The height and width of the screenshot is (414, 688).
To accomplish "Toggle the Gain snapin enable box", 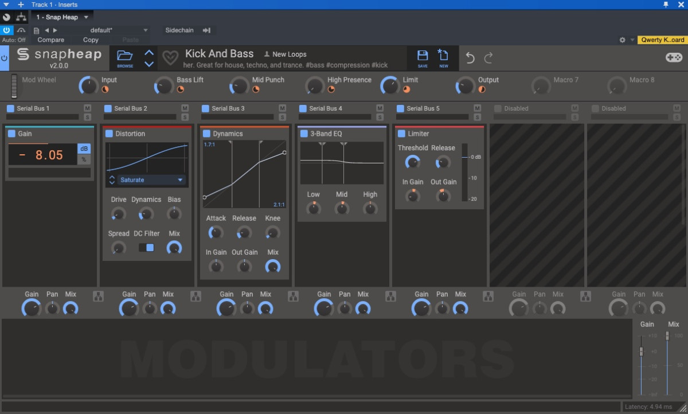I will [x=11, y=134].
